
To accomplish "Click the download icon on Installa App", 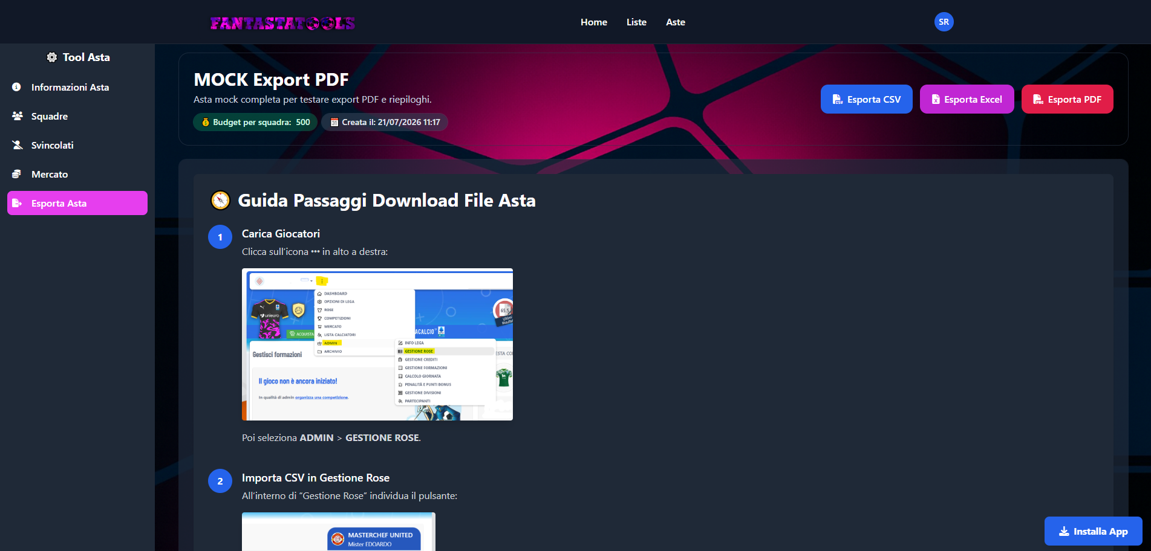I will pos(1064,532).
